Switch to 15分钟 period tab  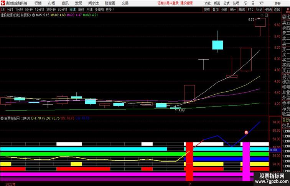(40, 10)
